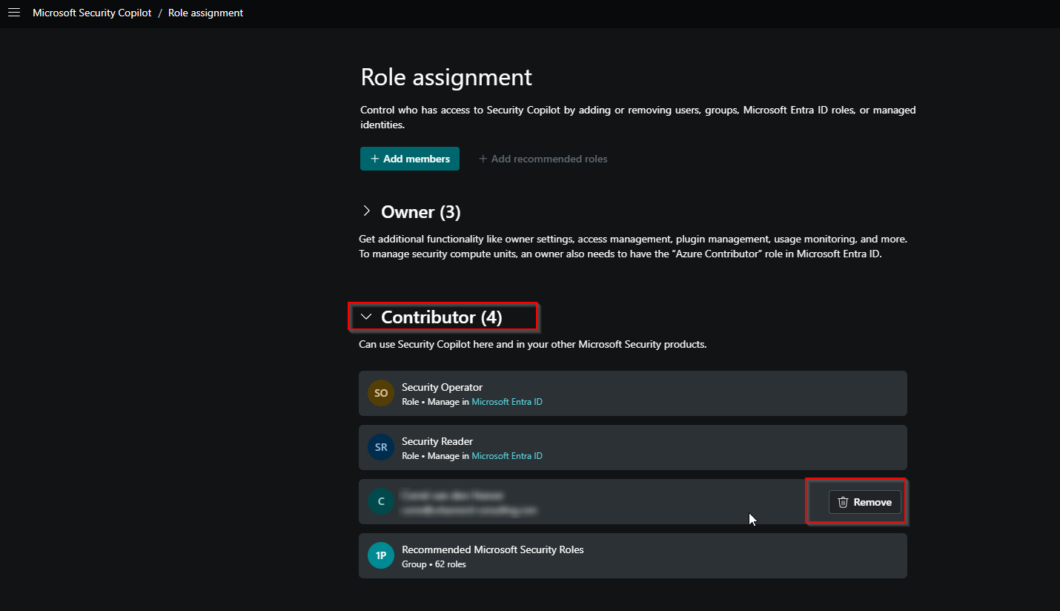Select the Role assignment breadcrumb item
Image resolution: width=1060 pixels, height=611 pixels.
coord(205,13)
